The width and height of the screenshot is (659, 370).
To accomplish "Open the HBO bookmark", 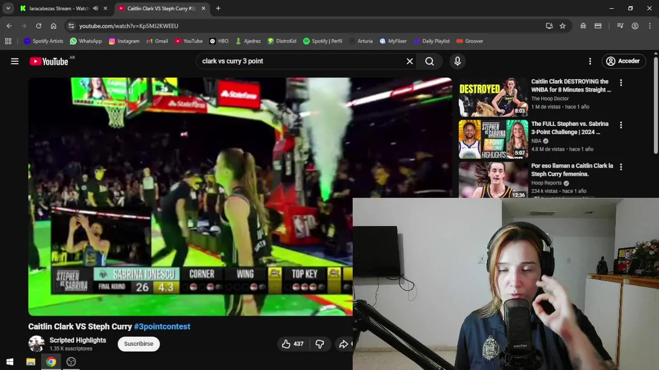I will pos(219,41).
